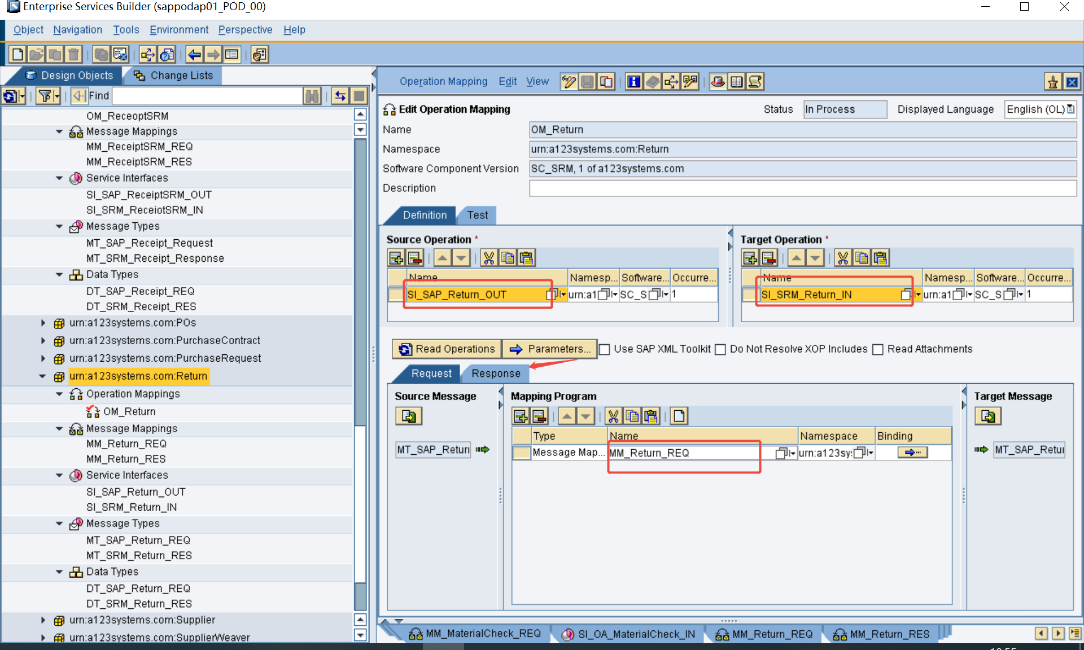This screenshot has height=650, width=1084.
Task: Select OM_Return in navigation tree
Action: [x=129, y=411]
